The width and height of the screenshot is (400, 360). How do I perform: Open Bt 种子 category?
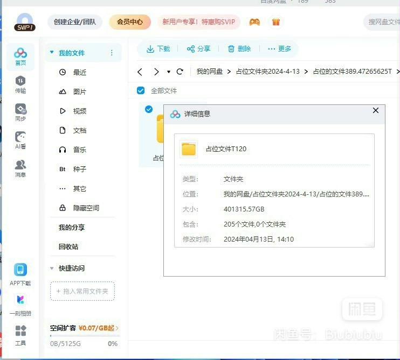pos(80,169)
